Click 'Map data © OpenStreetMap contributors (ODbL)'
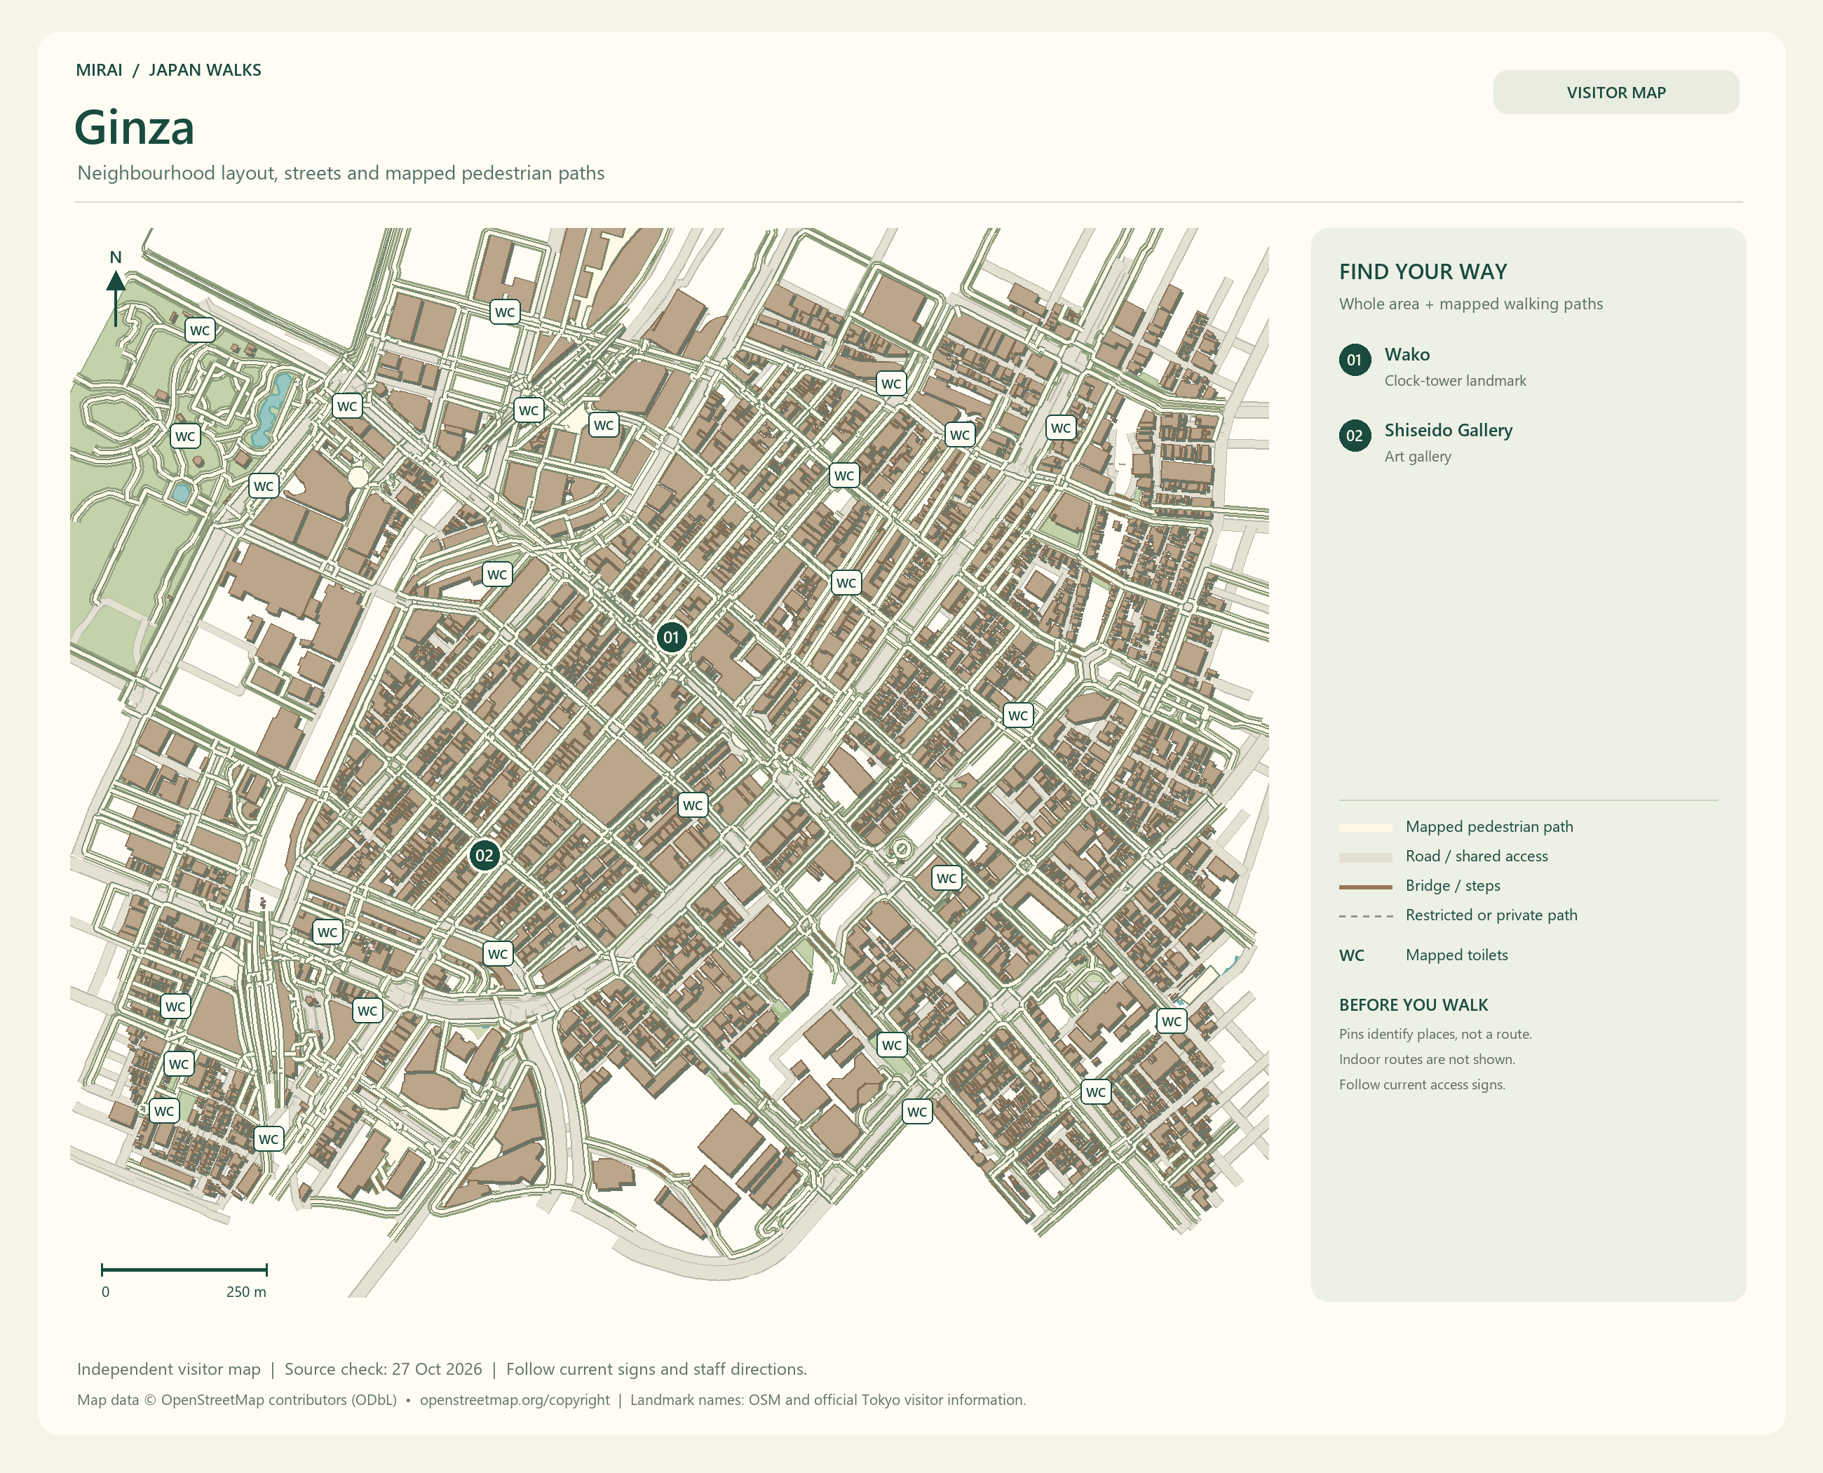Viewport: 1823px width, 1473px height. coord(237,1400)
